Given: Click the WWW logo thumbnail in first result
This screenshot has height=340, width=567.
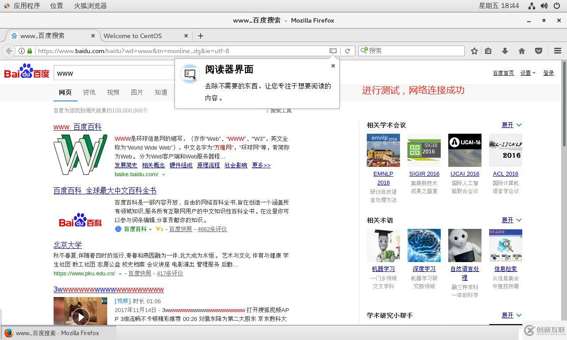Looking at the screenshot, I should (80, 155).
